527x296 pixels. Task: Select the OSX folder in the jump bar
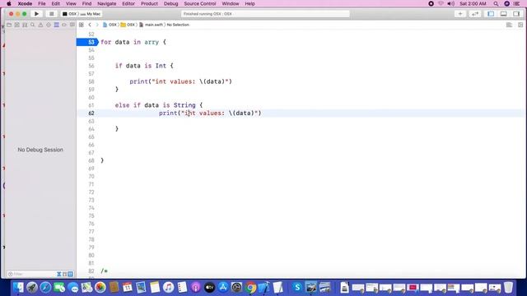click(128, 25)
